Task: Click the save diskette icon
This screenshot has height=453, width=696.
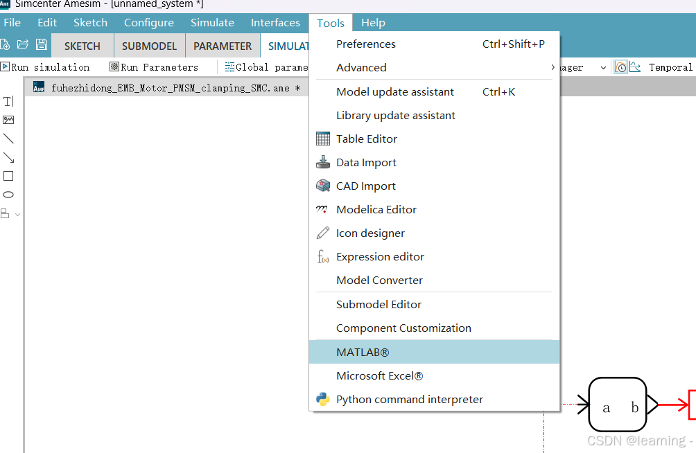Action: pyautogui.click(x=42, y=44)
